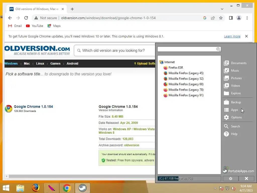Screen dimensions: 257x193
Task: Open the Windows Start button
Action: tap(6, 188)
